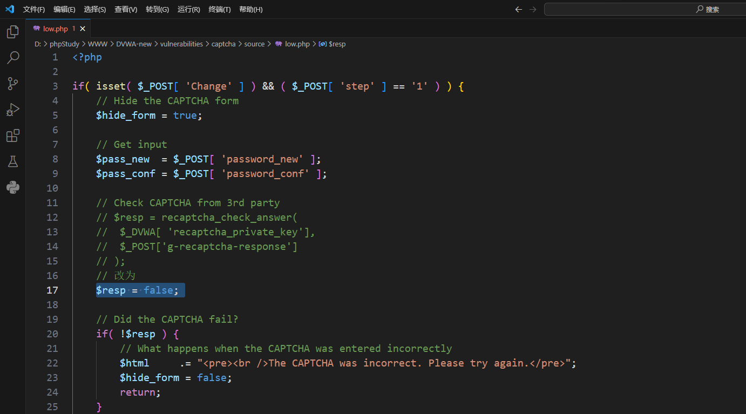Screen dimensions: 746x414
Task: Open the 帮助(H) menu
Action: [251, 9]
